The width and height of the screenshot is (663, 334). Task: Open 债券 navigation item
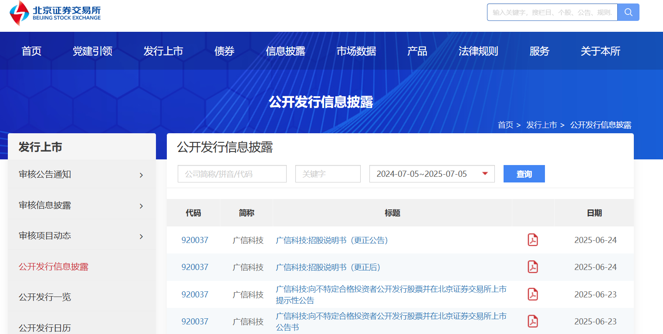tap(224, 51)
